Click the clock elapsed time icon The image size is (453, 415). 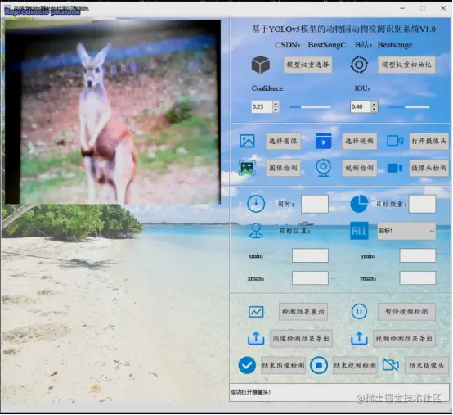tap(256, 204)
